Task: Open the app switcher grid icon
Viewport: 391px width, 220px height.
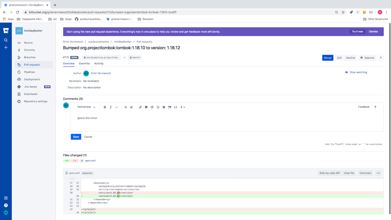Action: [6, 198]
